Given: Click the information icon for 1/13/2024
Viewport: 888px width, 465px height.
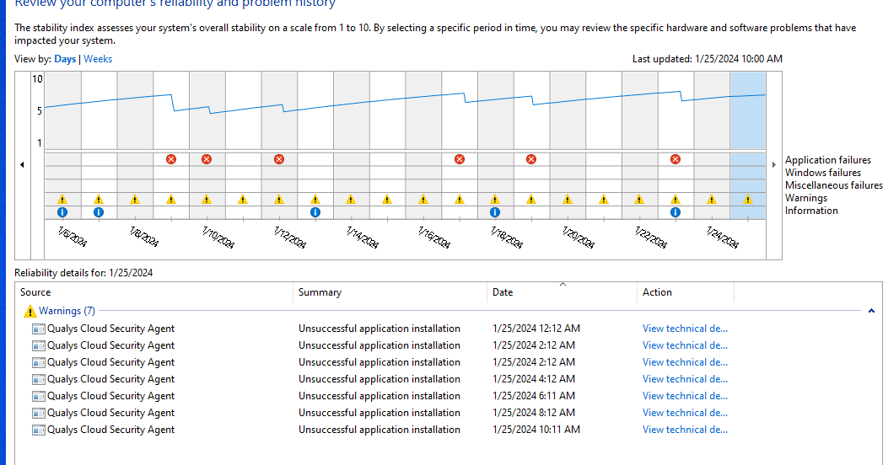Looking at the screenshot, I should pos(315,212).
